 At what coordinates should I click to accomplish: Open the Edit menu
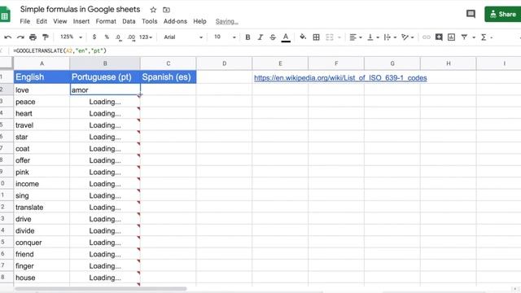tap(42, 21)
